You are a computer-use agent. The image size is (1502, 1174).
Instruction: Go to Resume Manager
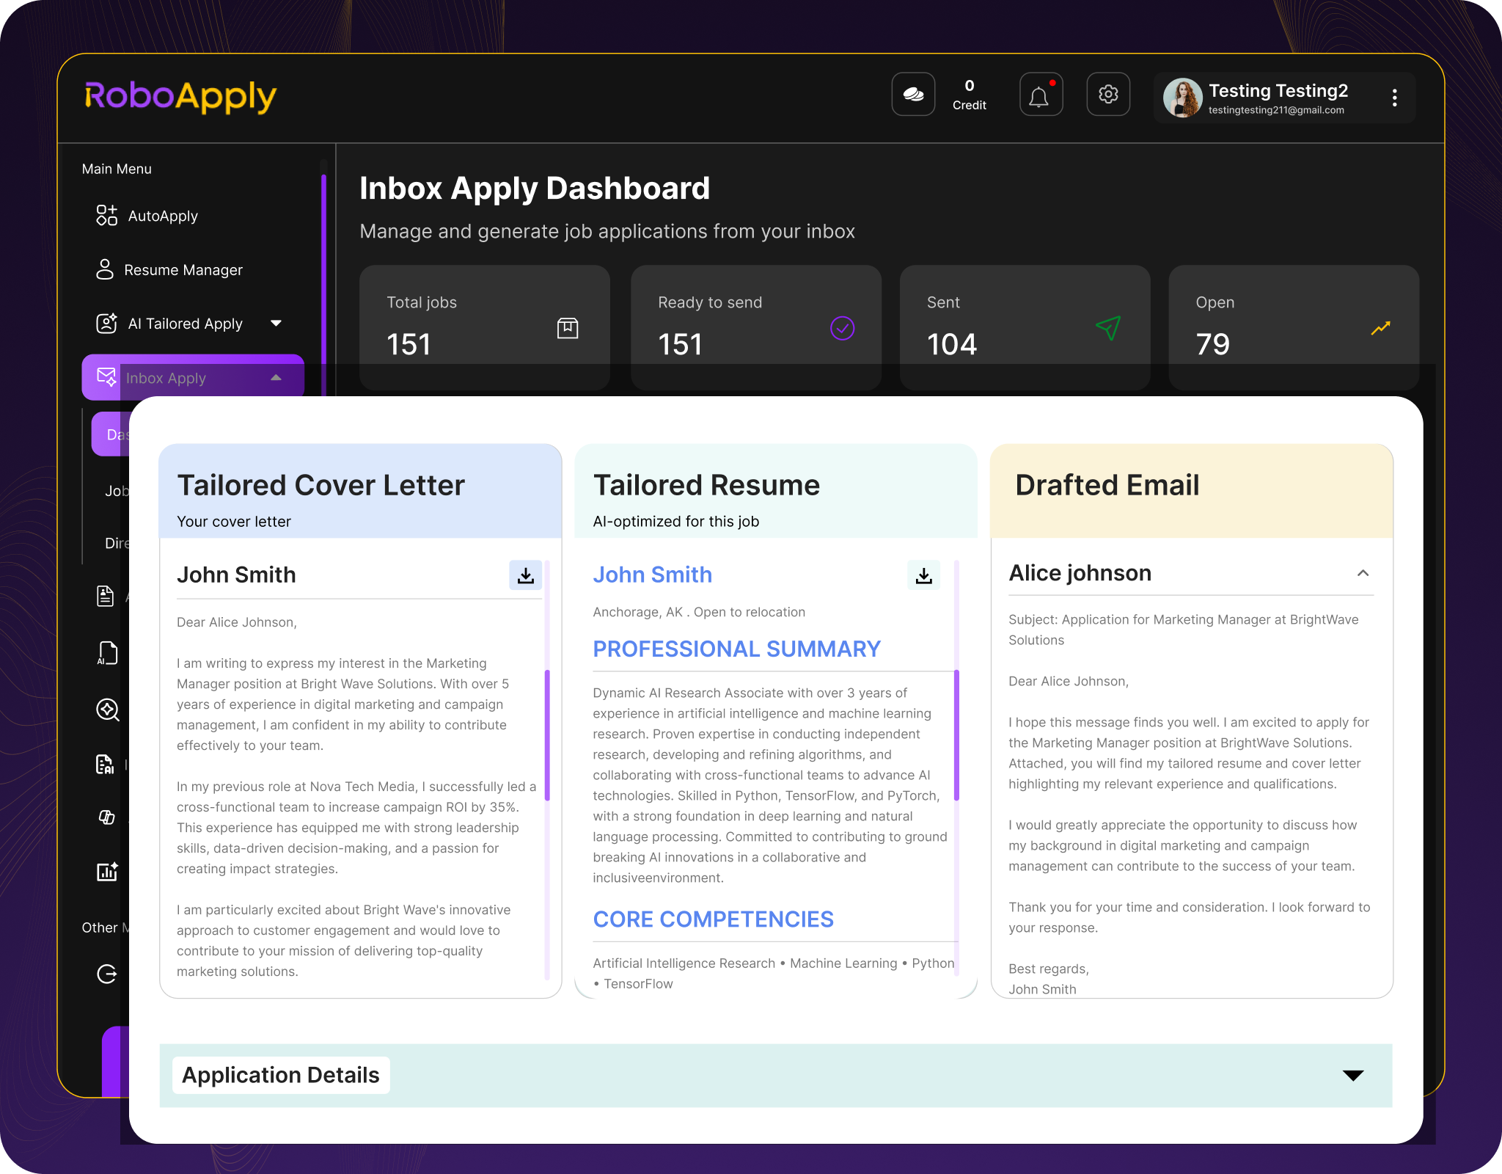pyautogui.click(x=183, y=270)
